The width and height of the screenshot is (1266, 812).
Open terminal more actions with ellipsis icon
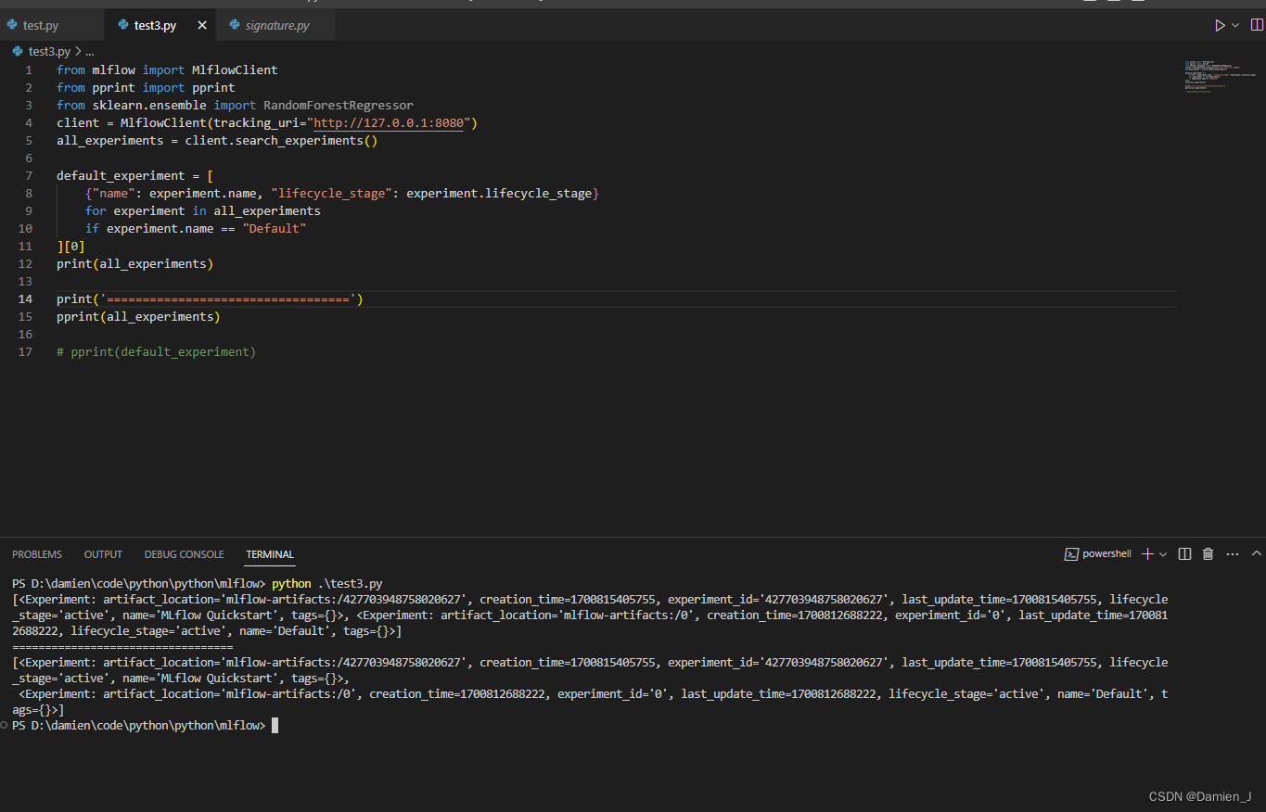[x=1232, y=553]
